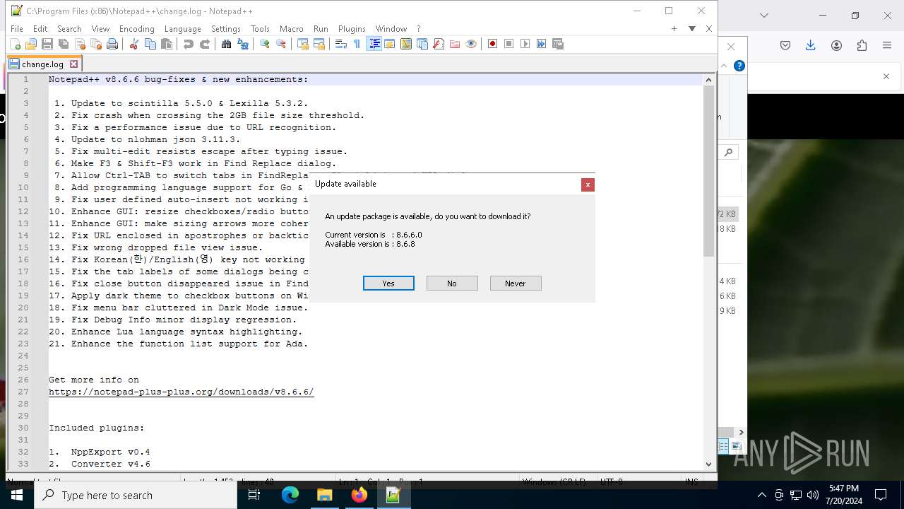Redo the action via toolbar
This screenshot has width=904, height=509.
tap(205, 44)
